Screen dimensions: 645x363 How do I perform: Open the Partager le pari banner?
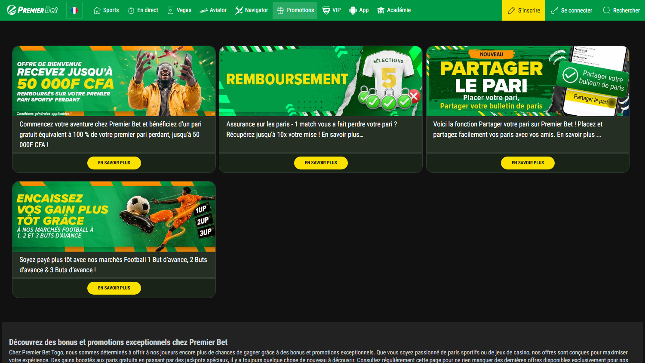[528, 81]
